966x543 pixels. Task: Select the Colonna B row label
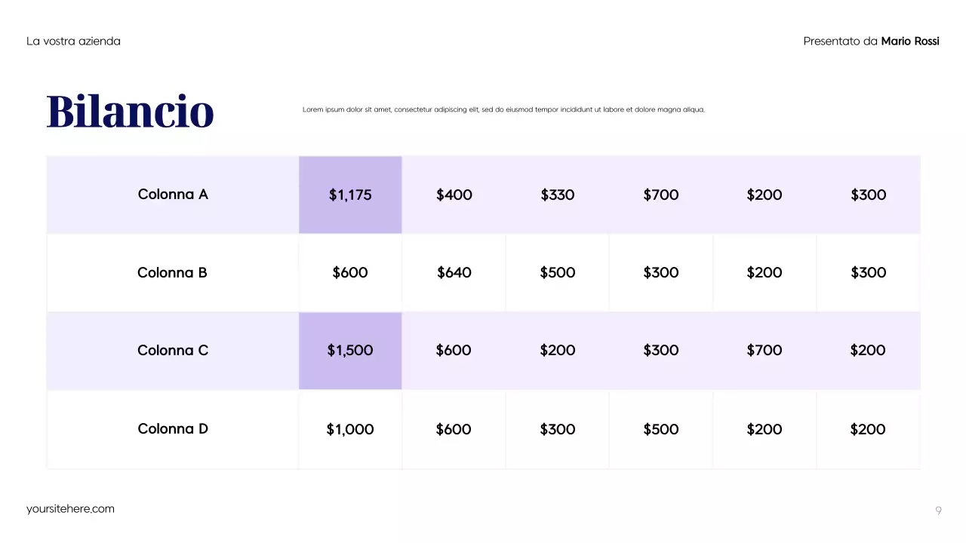(x=172, y=272)
